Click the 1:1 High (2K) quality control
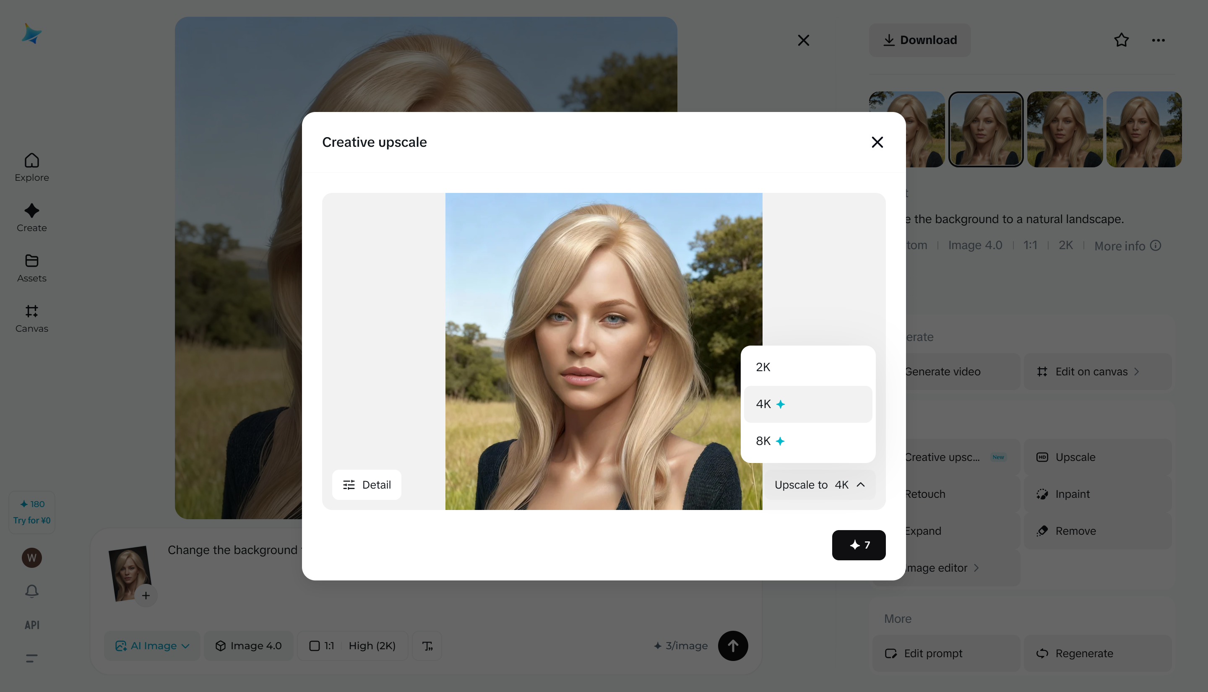 tap(353, 645)
